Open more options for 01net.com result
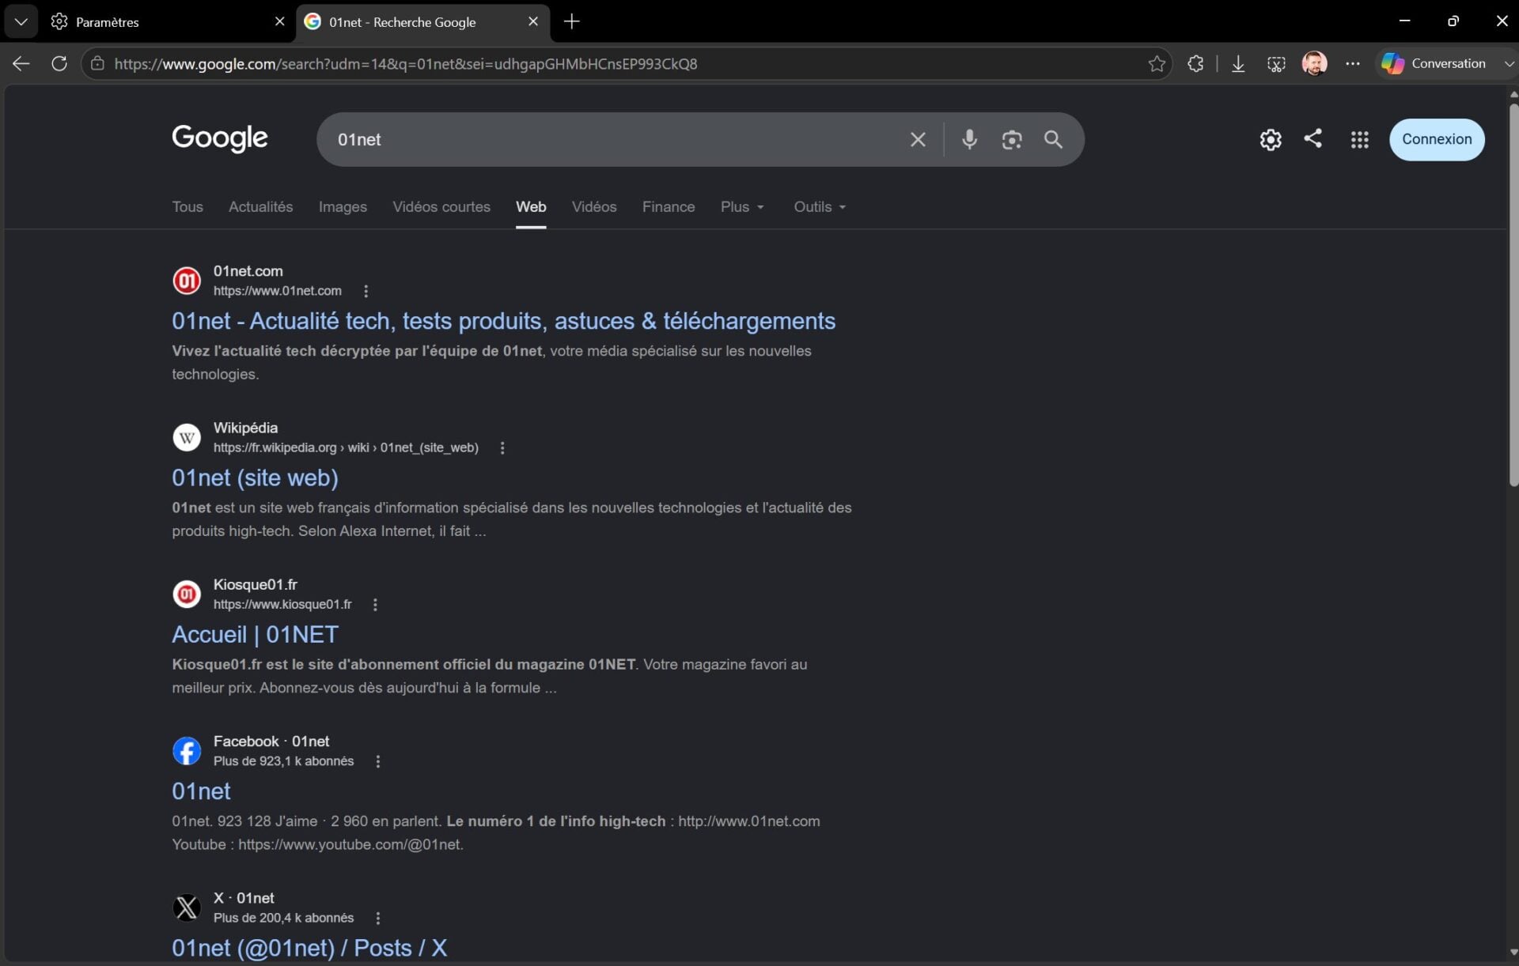This screenshot has width=1519, height=966. (366, 291)
